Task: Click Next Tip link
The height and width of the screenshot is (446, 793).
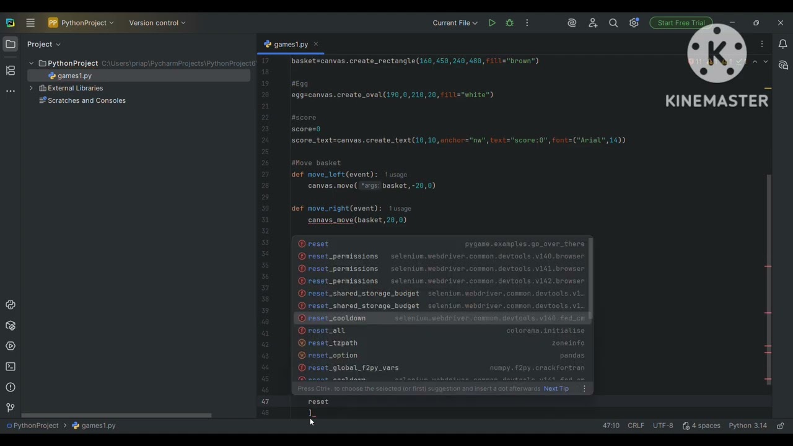Action: coord(556,388)
